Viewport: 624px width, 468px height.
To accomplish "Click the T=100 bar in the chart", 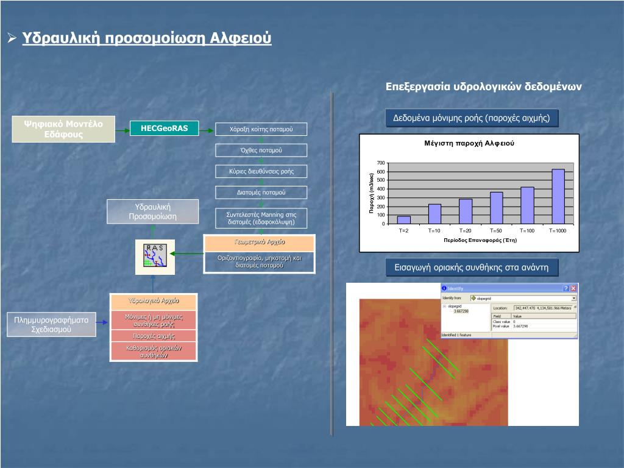I will click(527, 205).
